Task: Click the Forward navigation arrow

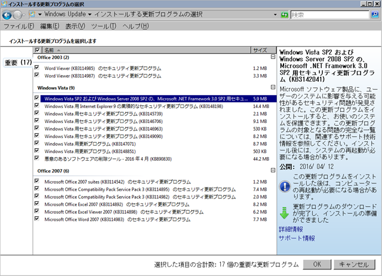Action: pyautogui.click(x=17, y=15)
